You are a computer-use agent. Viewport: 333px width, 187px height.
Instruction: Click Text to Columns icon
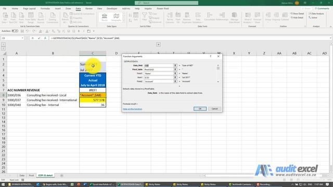pos(170,18)
